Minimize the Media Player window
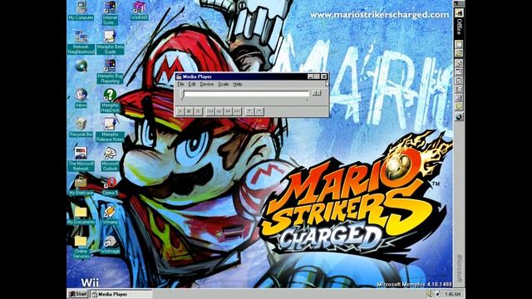Image resolution: width=532 pixels, height=299 pixels. pos(310,76)
